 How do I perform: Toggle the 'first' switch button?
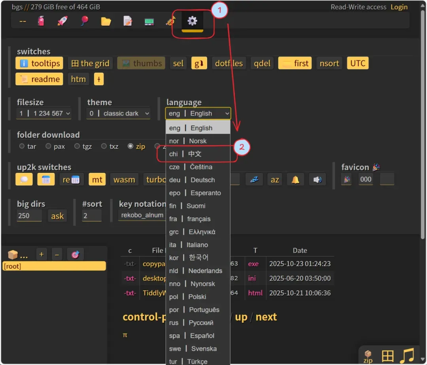pyautogui.click(x=295, y=63)
